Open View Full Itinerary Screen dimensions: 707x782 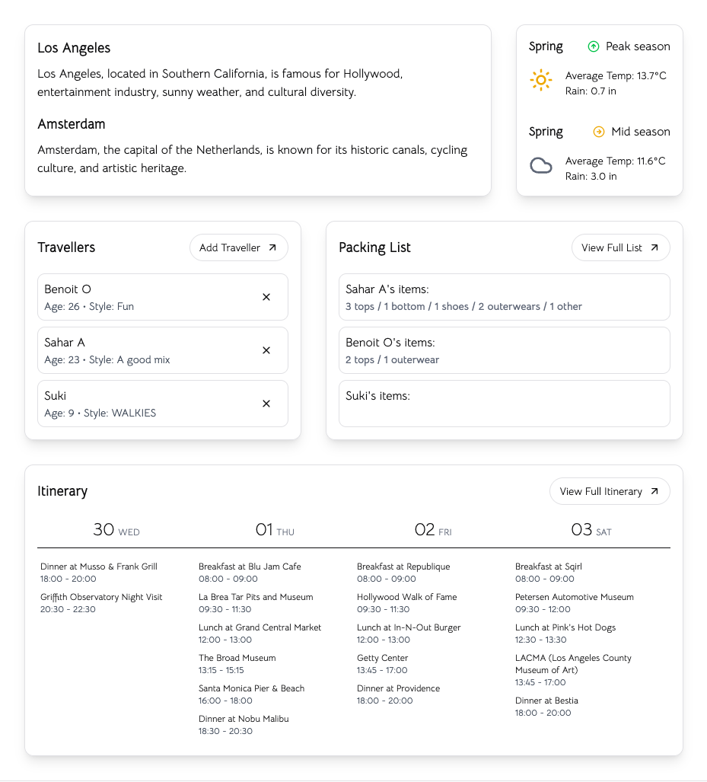[609, 491]
